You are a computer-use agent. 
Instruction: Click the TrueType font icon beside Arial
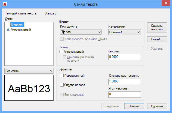click(63, 32)
